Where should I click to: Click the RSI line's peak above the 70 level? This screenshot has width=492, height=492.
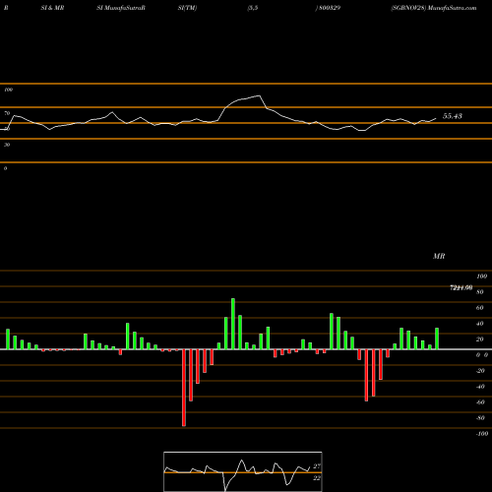tap(260, 95)
